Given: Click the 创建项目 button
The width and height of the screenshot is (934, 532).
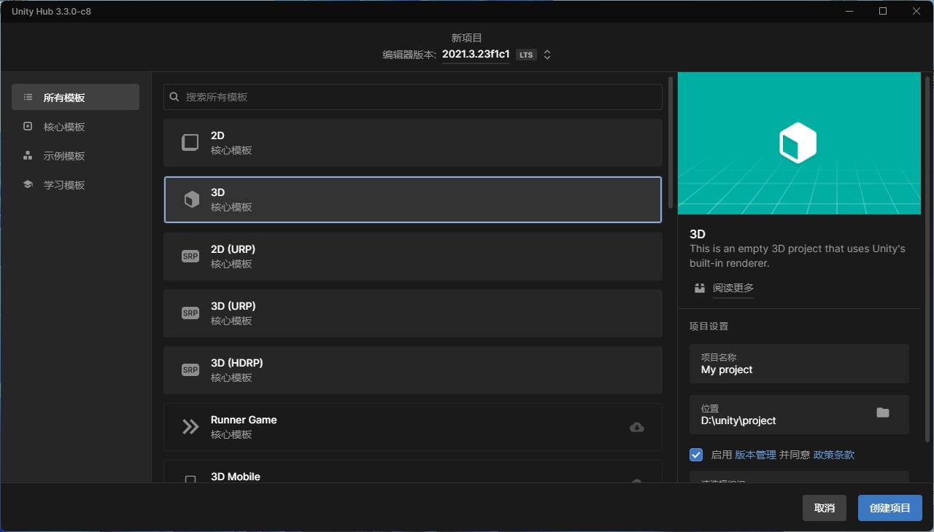Looking at the screenshot, I should pyautogui.click(x=890, y=508).
